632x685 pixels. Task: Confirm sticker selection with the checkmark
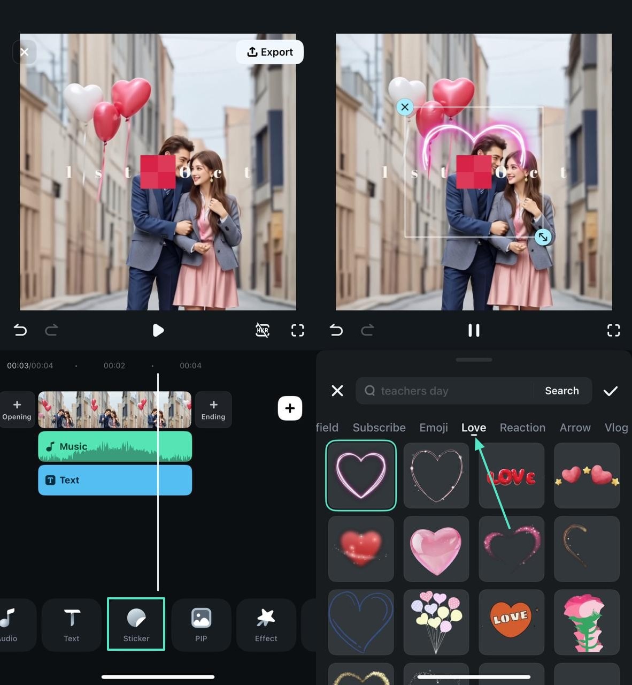(611, 391)
